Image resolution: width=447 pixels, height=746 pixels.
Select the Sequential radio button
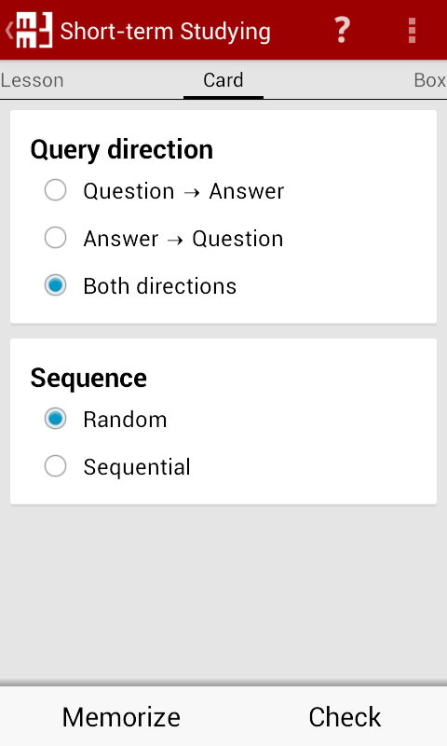(x=56, y=466)
